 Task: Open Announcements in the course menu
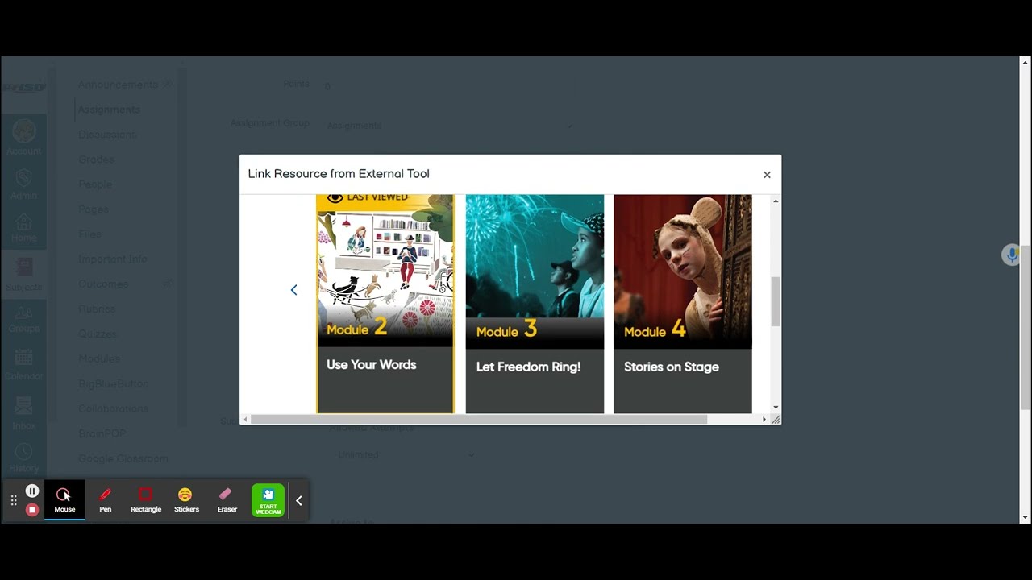pyautogui.click(x=118, y=85)
